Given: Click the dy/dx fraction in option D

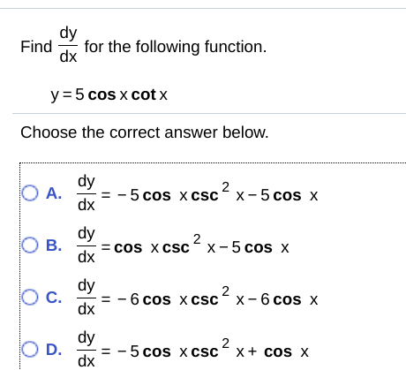Looking at the screenshot, I should 86,350.
